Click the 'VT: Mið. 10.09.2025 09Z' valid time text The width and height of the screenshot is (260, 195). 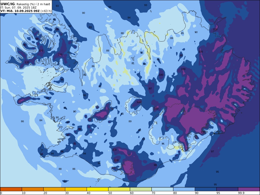(x=20, y=11)
